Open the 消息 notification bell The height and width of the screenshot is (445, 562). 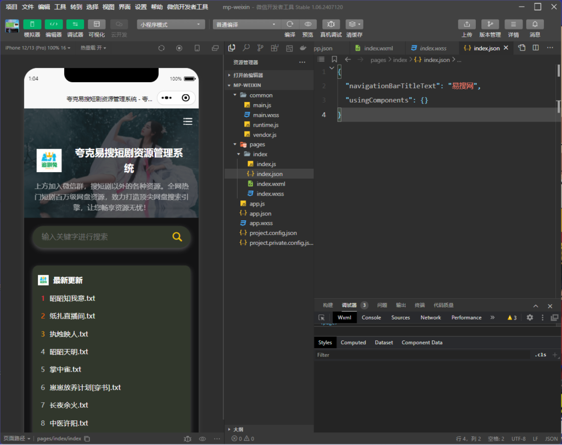535,24
